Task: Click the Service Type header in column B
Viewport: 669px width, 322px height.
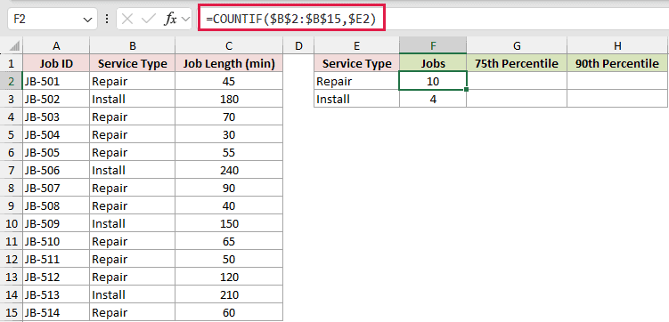Action: coord(132,63)
